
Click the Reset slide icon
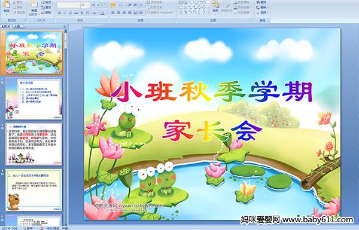[x=47, y=7]
